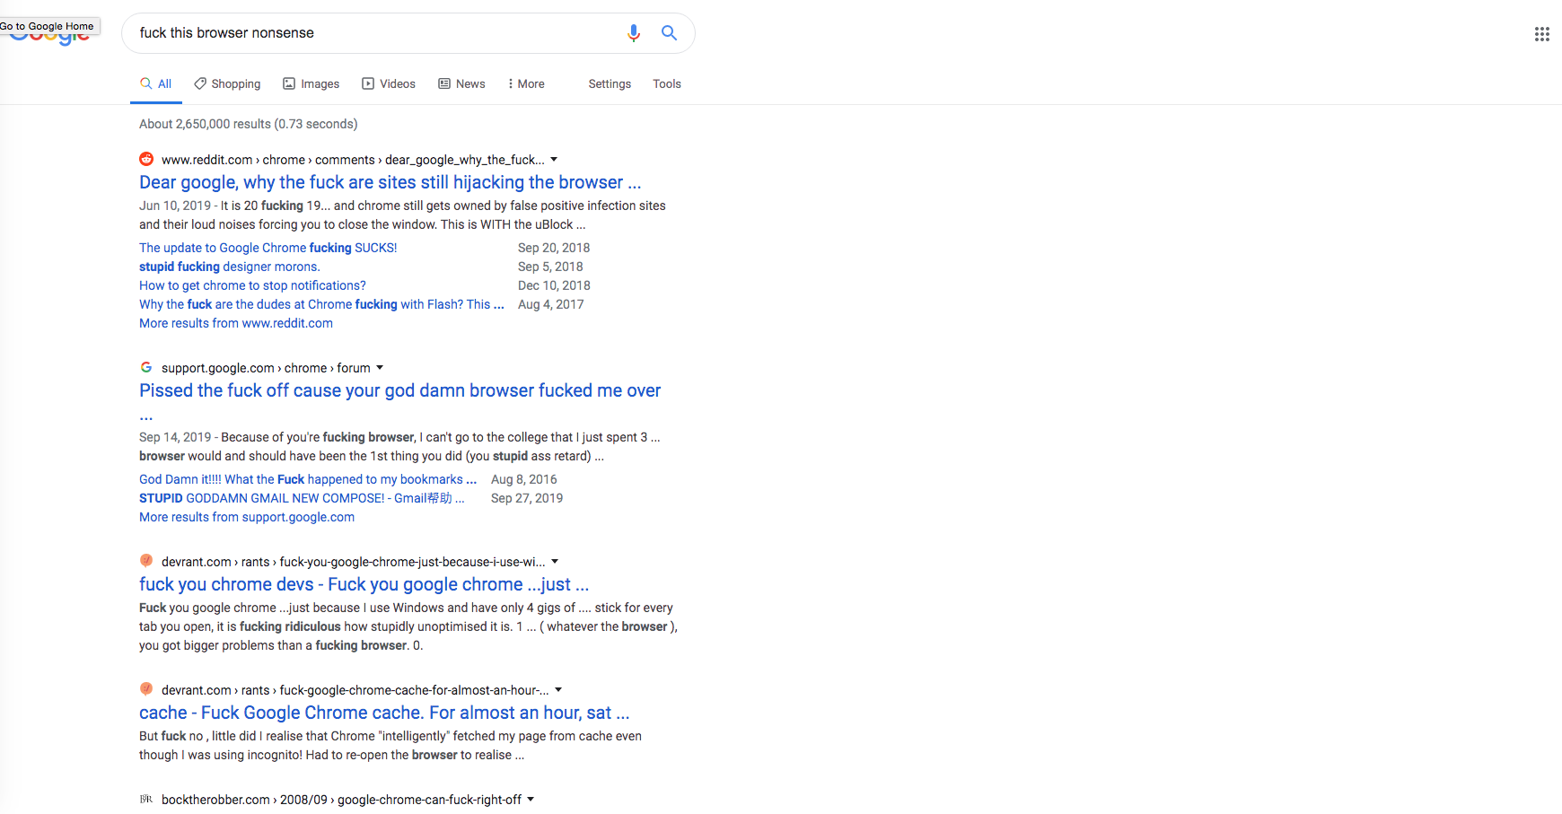The width and height of the screenshot is (1562, 814).
Task: Expand the dropdown arrow beside the reddit.com URL
Action: (554, 160)
